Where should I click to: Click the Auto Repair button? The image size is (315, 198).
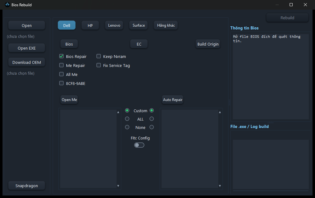(173, 99)
